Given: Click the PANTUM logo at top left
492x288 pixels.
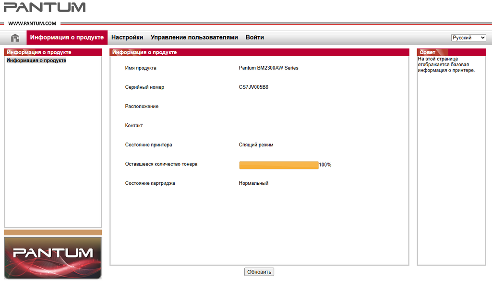Looking at the screenshot, I should pyautogui.click(x=45, y=8).
